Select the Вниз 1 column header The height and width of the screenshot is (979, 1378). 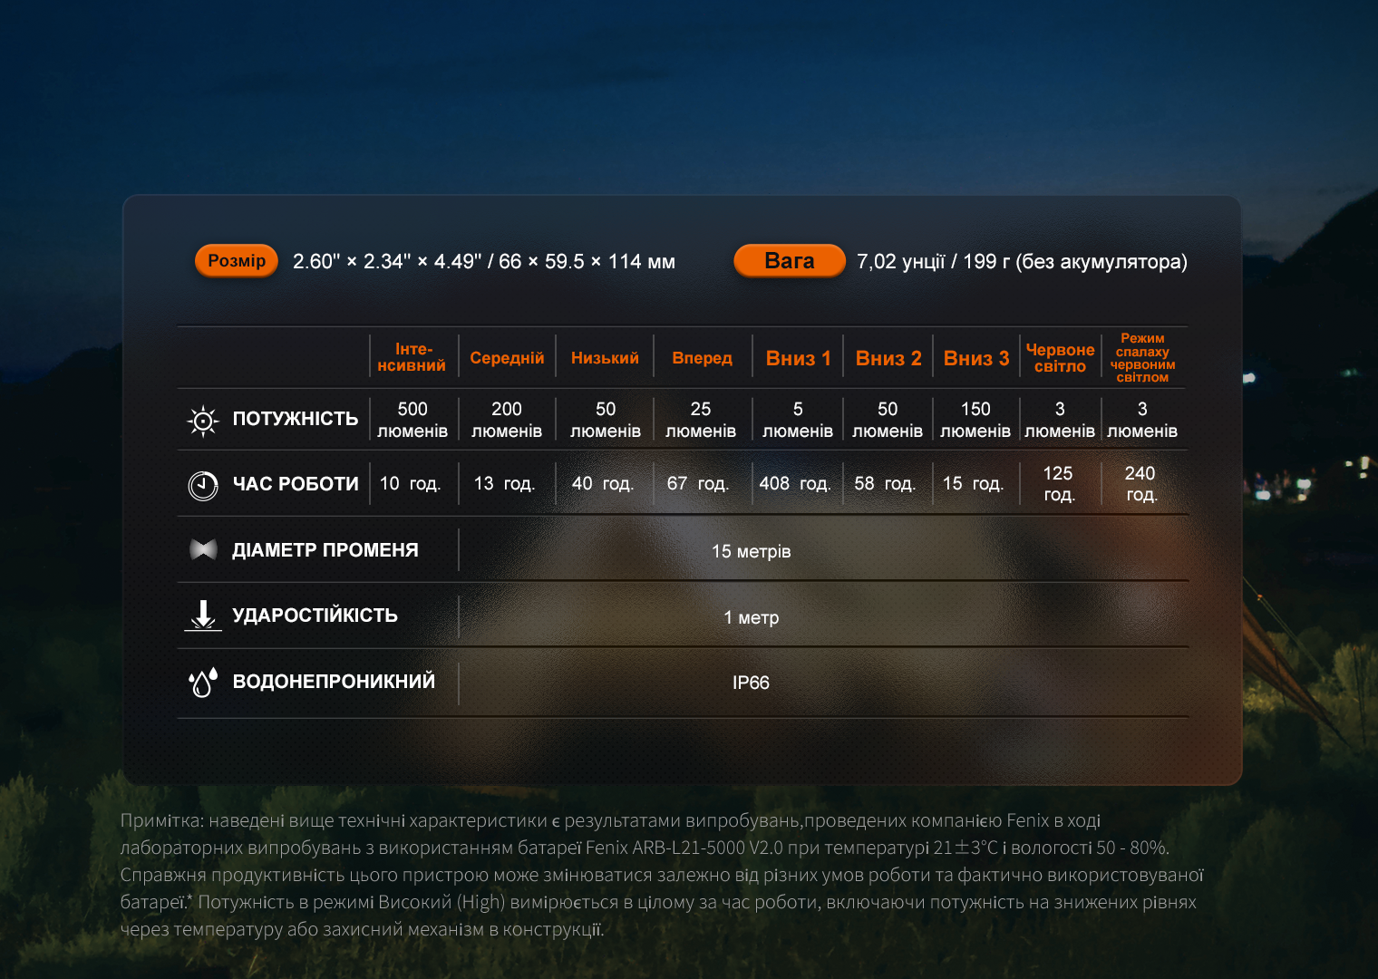point(798,358)
